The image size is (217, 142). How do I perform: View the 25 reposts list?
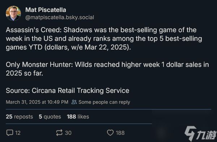click(20, 117)
